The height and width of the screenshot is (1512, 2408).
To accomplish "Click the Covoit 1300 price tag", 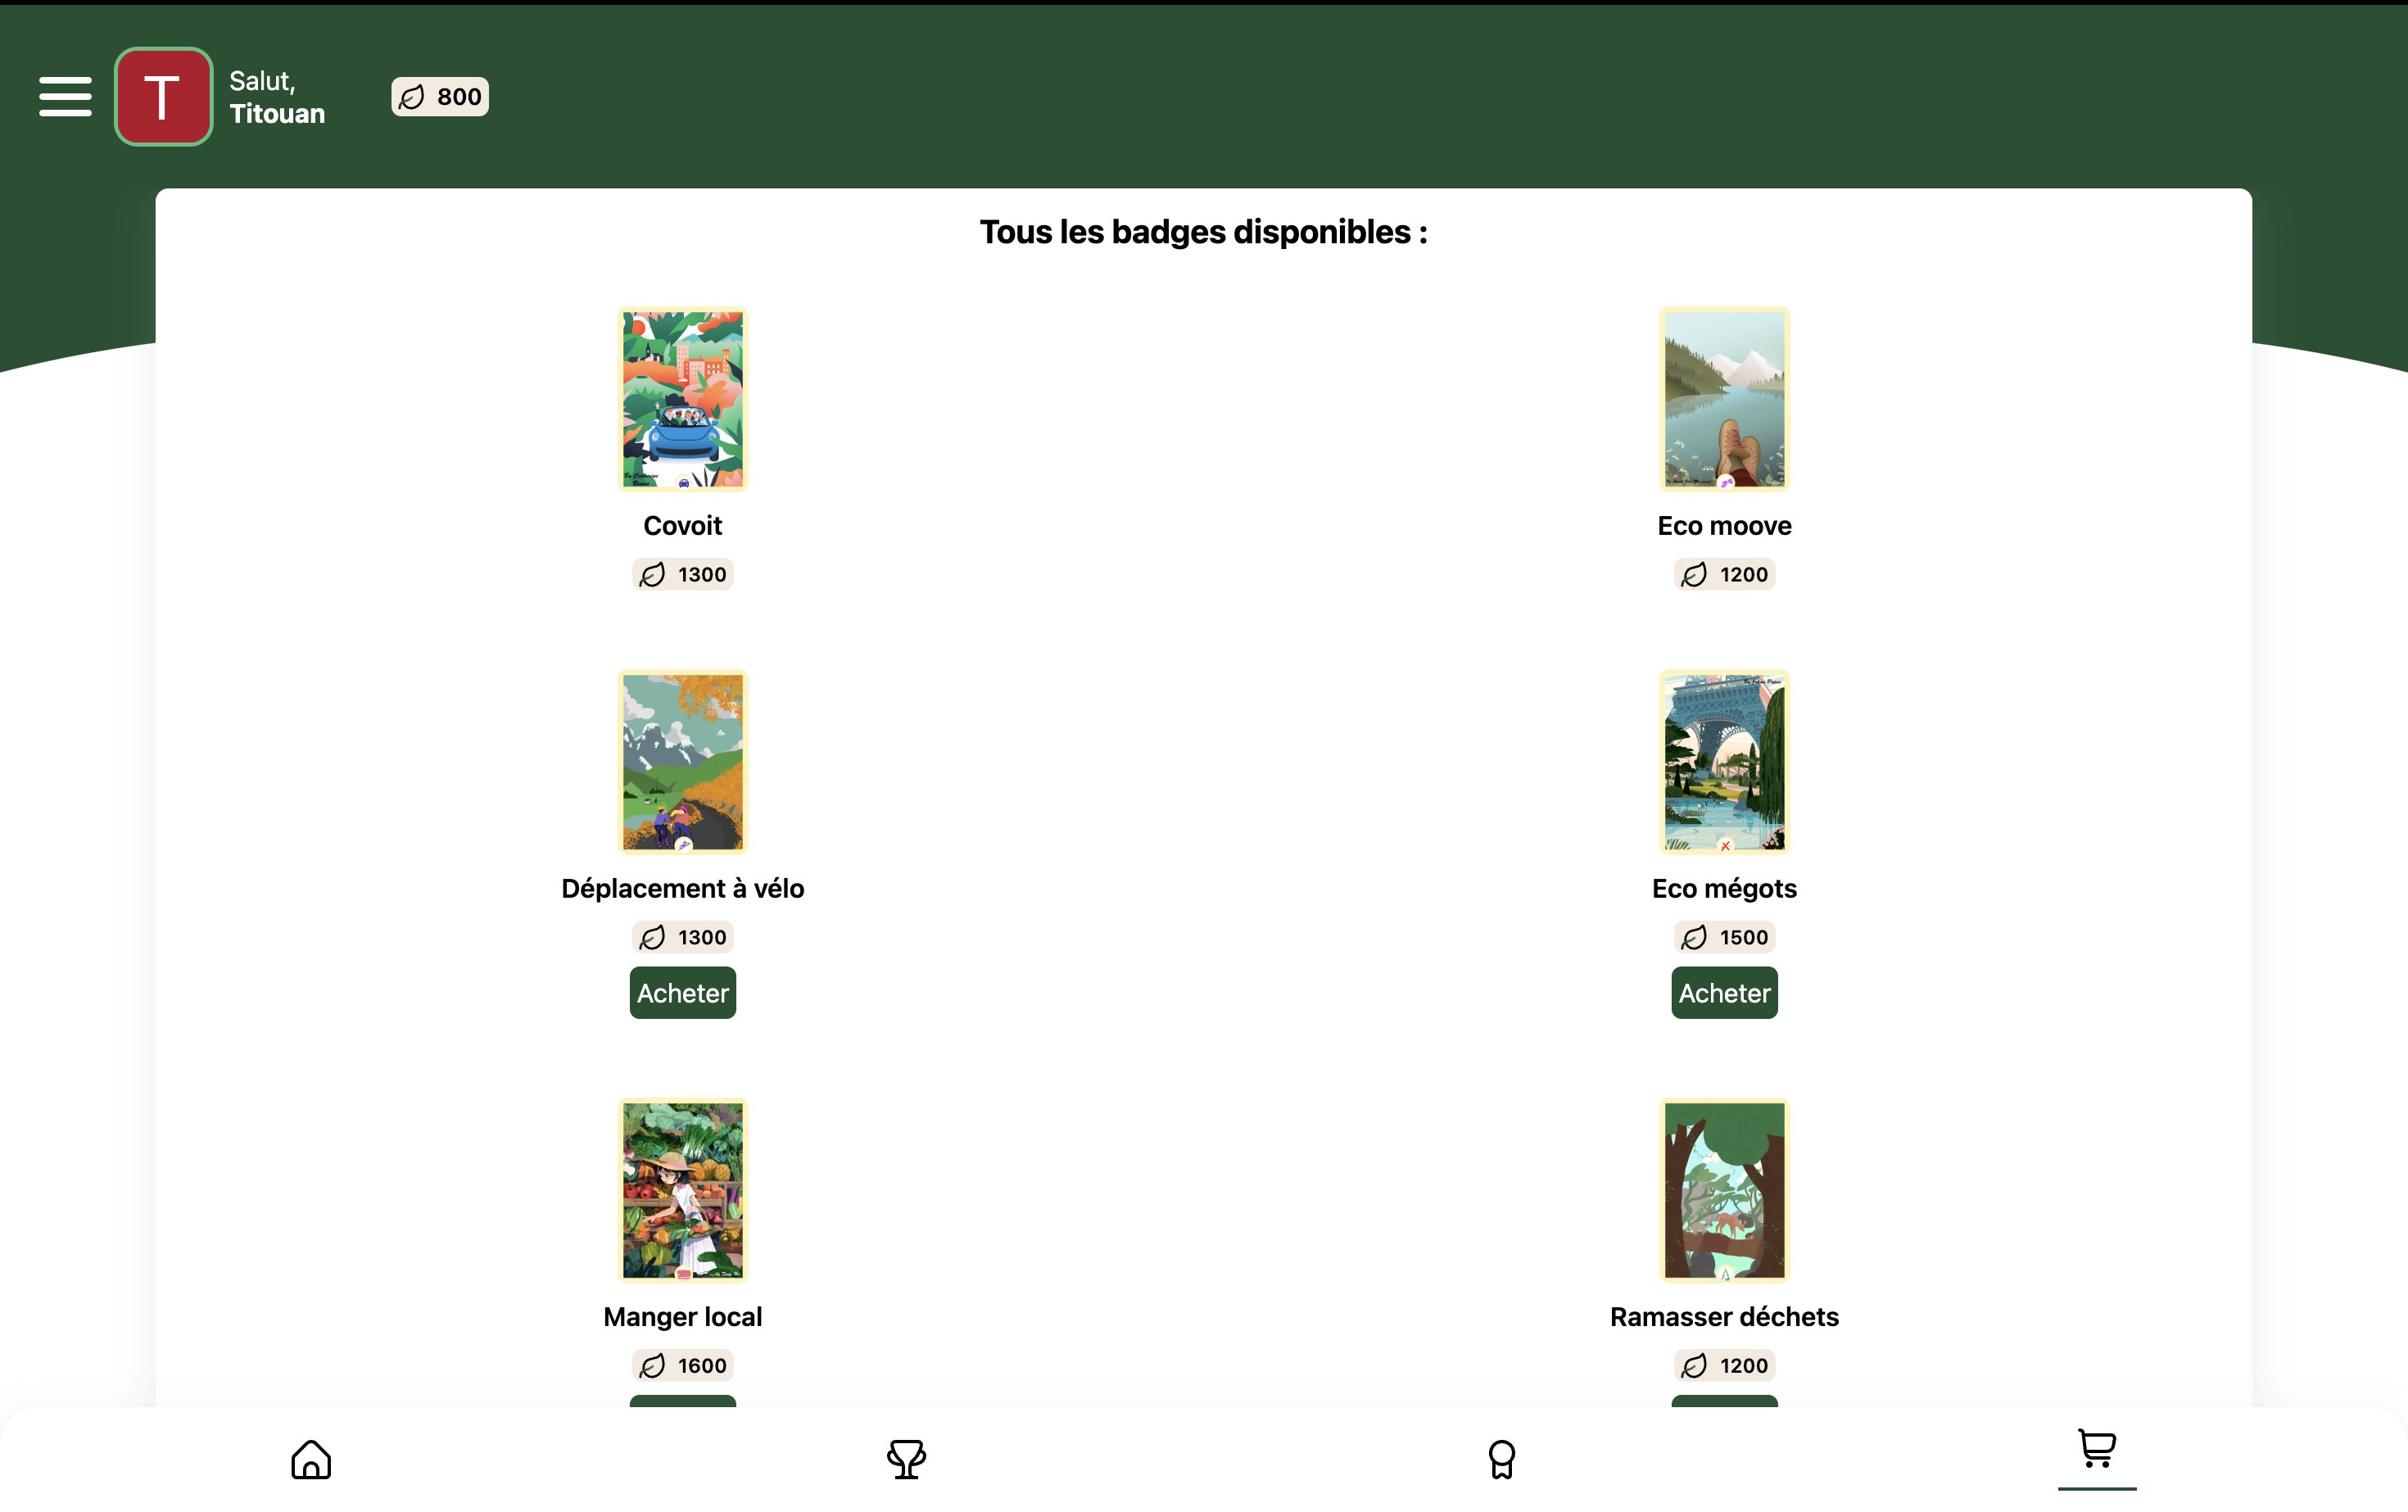I will click(683, 575).
